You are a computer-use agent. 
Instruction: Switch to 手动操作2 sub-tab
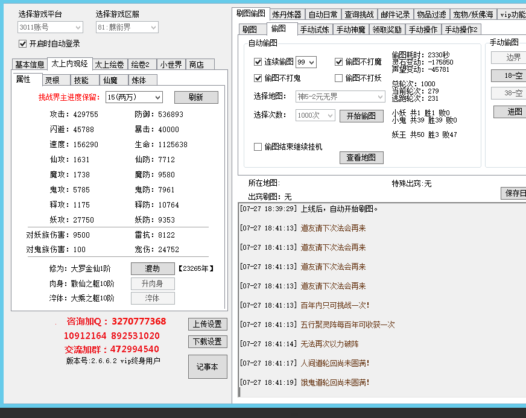461,30
